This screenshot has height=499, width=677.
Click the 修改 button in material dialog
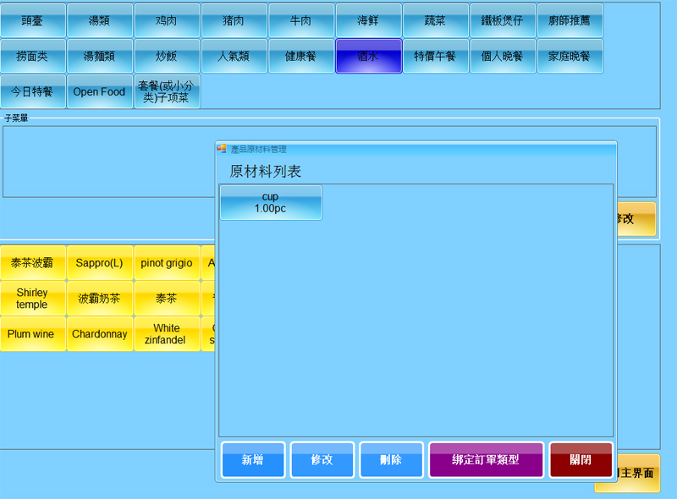[x=322, y=460]
